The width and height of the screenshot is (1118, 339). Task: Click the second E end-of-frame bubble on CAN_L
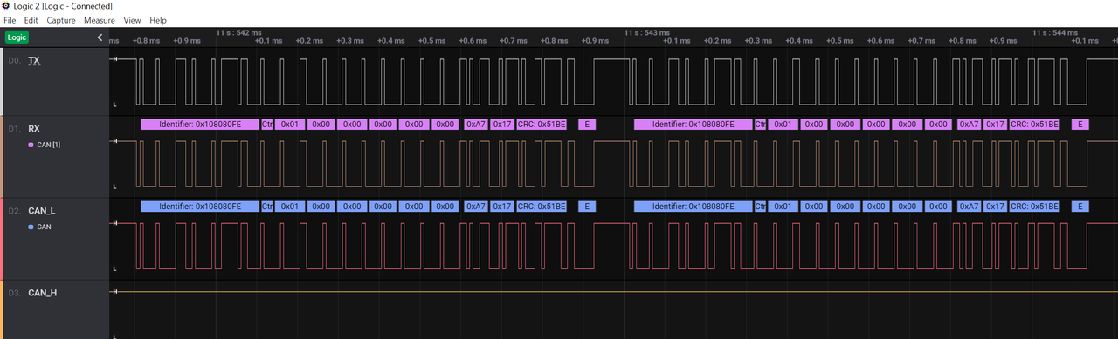(1080, 207)
